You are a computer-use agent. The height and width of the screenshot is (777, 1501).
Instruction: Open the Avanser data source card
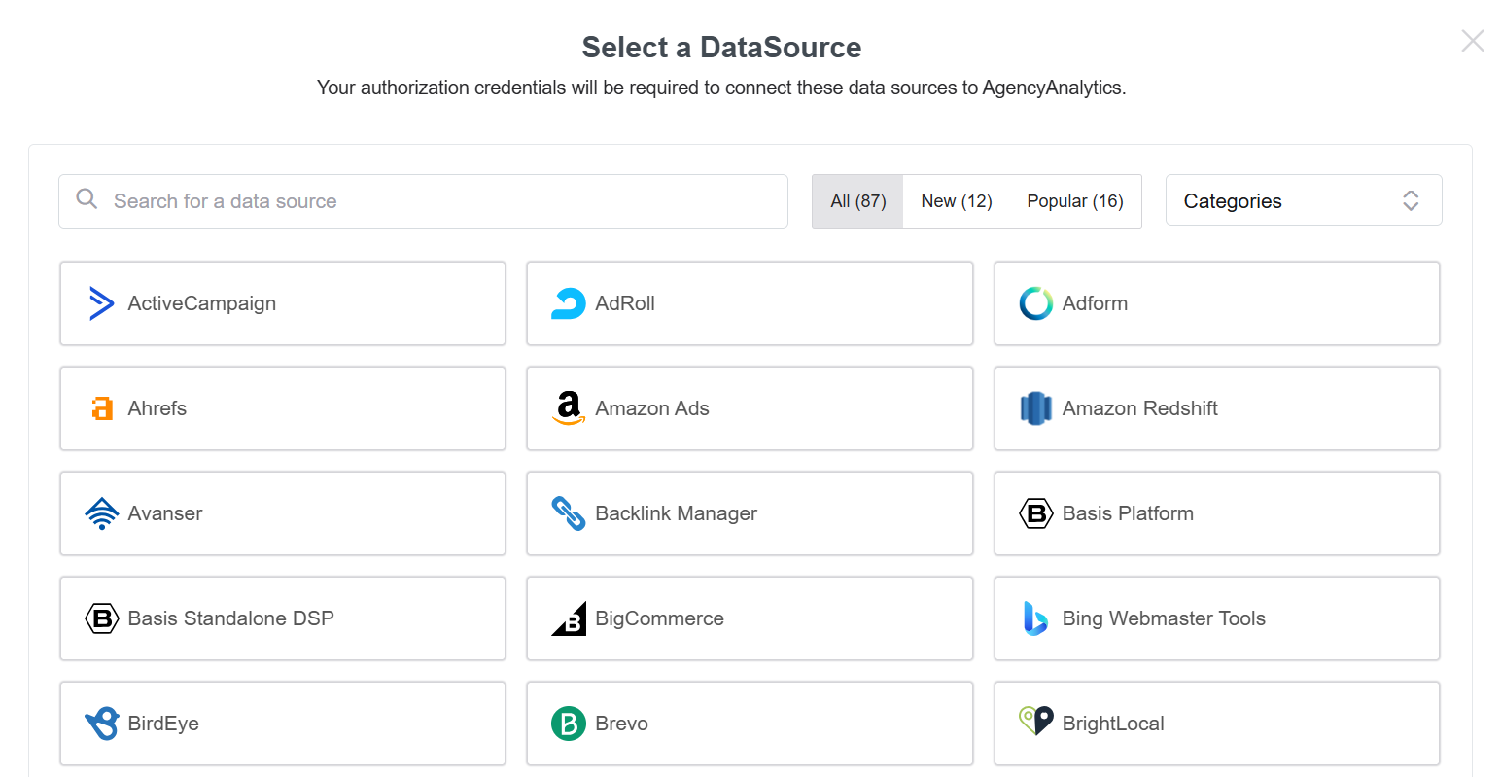[x=283, y=513]
